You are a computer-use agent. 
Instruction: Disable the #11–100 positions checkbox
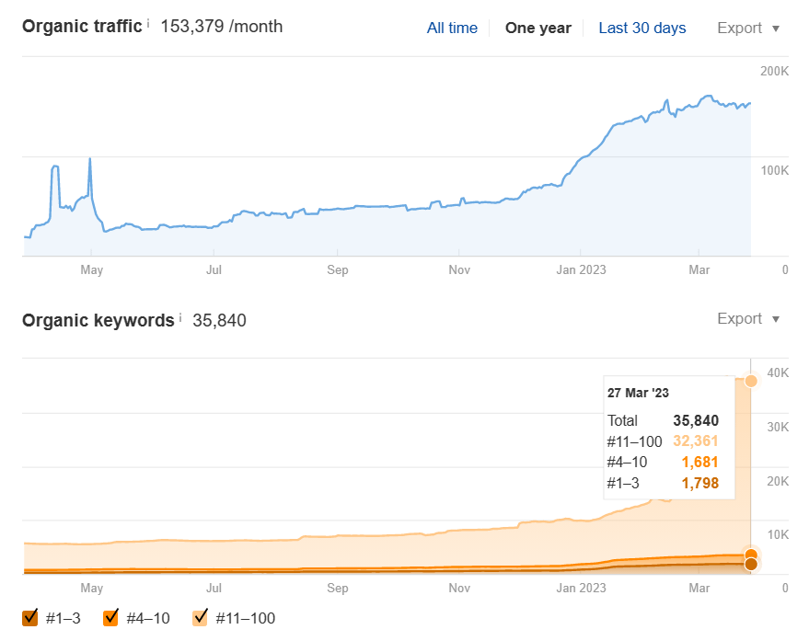[201, 618]
